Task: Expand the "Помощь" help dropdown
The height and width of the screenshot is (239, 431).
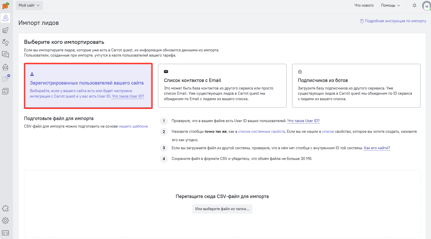Action: (390, 5)
